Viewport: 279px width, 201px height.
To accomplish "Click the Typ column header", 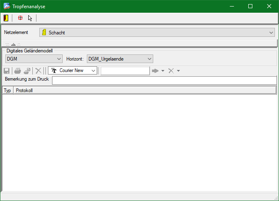I will coord(7,90).
